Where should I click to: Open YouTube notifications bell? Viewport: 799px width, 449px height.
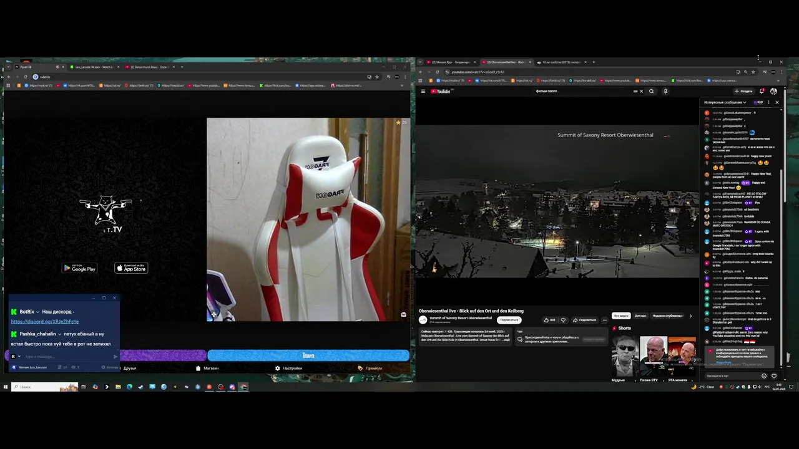click(762, 91)
